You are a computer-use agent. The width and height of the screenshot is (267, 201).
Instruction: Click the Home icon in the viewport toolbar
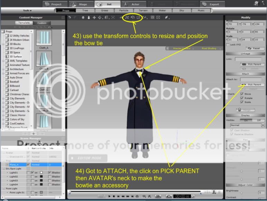click(x=83, y=18)
